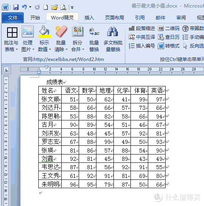The width and height of the screenshot is (204, 206).
Task: Click the 查日历 calendar button
Action: point(168,37)
